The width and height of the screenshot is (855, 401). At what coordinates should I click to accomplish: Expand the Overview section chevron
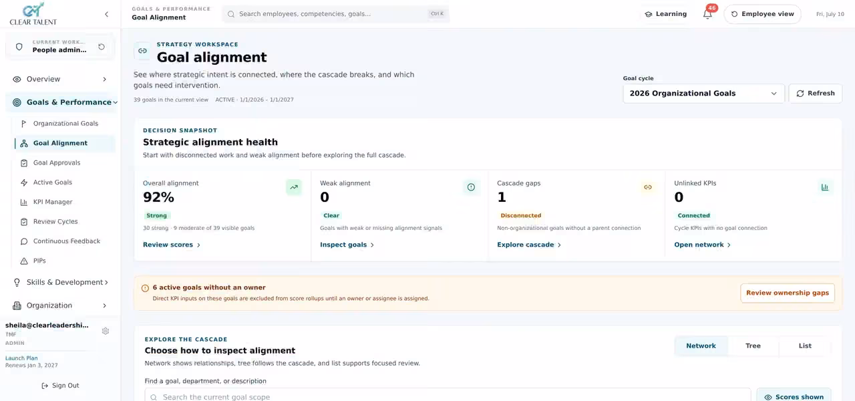coord(104,80)
